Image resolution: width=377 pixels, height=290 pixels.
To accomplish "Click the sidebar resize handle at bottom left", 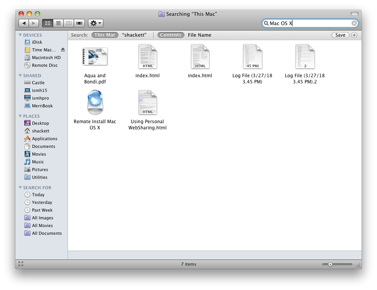I will (x=21, y=264).
